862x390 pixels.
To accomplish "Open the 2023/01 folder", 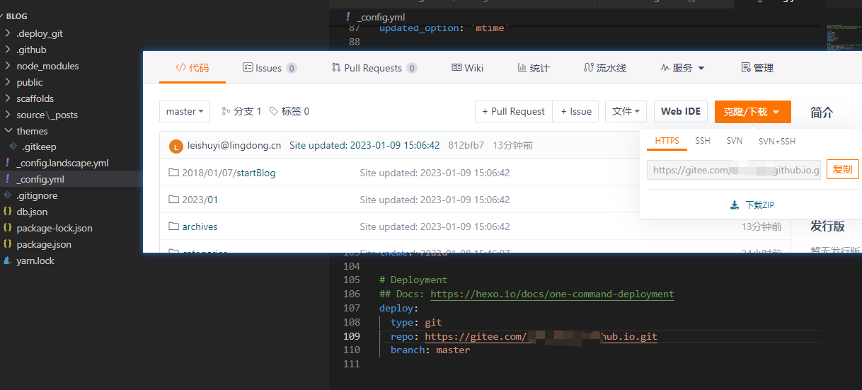I will pos(200,200).
